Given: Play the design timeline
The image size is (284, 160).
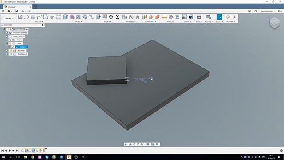Looking at the screenshot, I should [10, 150].
